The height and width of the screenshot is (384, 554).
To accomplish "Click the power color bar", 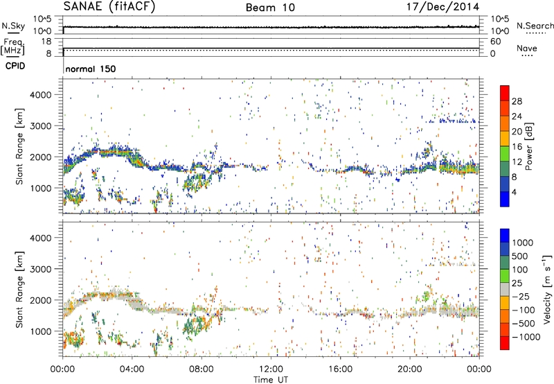I will 505,146.
